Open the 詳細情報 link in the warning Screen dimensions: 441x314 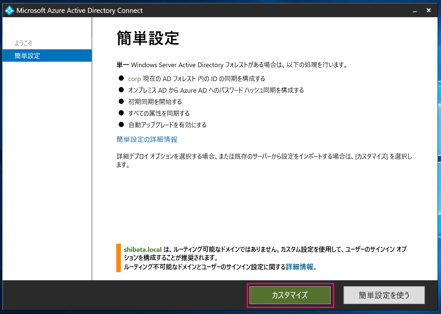coord(299,267)
